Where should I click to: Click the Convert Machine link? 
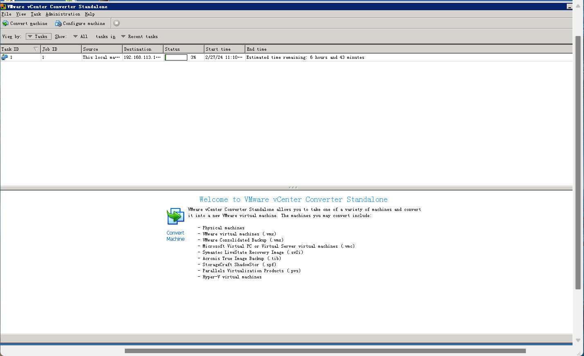coord(175,236)
